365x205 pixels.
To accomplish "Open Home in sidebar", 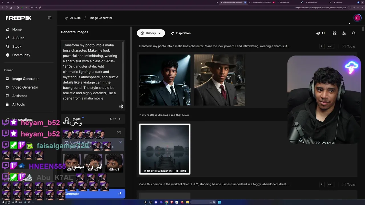I will (x=17, y=29).
